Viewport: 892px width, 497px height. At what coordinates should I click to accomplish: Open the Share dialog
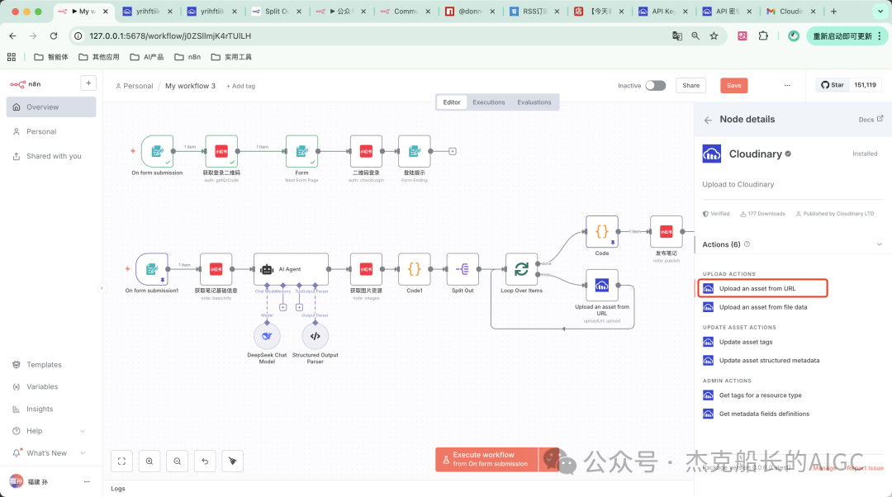pos(690,85)
